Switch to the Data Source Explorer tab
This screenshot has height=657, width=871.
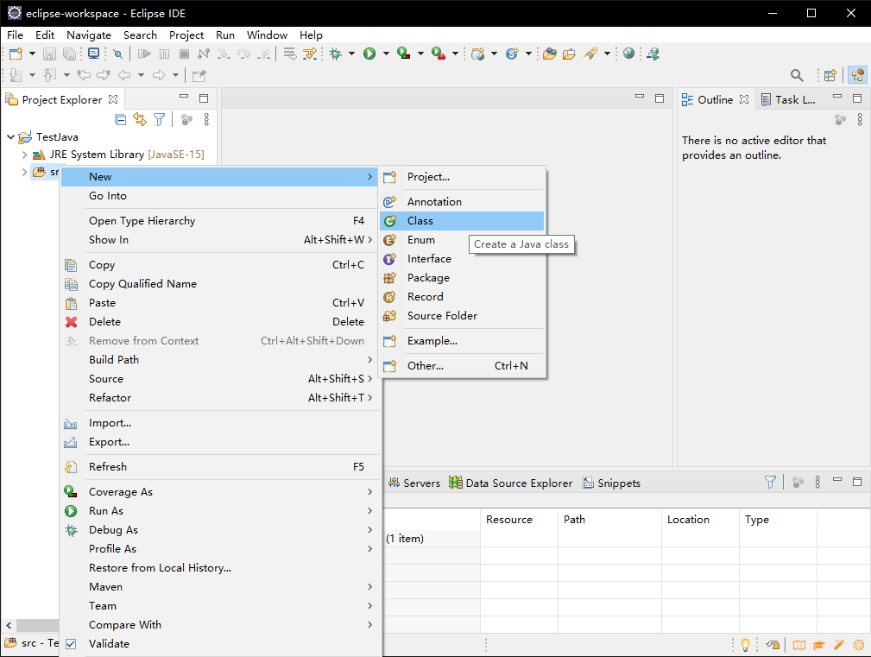[x=510, y=483]
